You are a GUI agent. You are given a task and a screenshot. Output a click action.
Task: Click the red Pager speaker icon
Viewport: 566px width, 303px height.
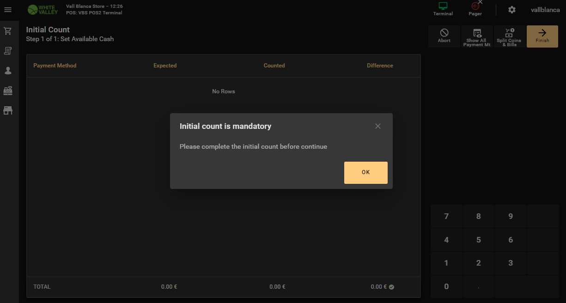click(x=475, y=6)
